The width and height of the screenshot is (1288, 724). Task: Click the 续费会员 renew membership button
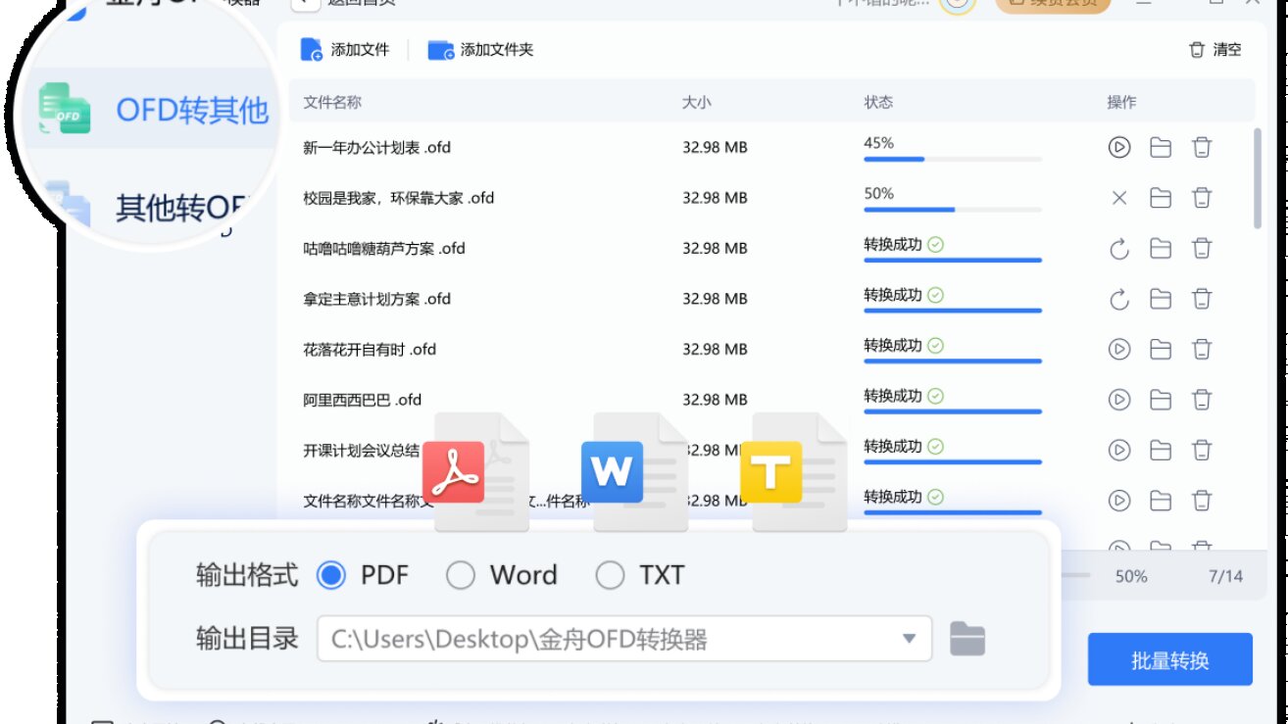click(1052, 3)
